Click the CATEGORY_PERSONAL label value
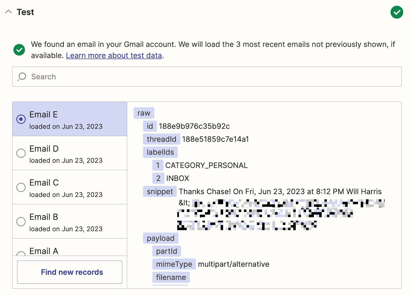Screen dimensions: 411x295 (x=206, y=165)
